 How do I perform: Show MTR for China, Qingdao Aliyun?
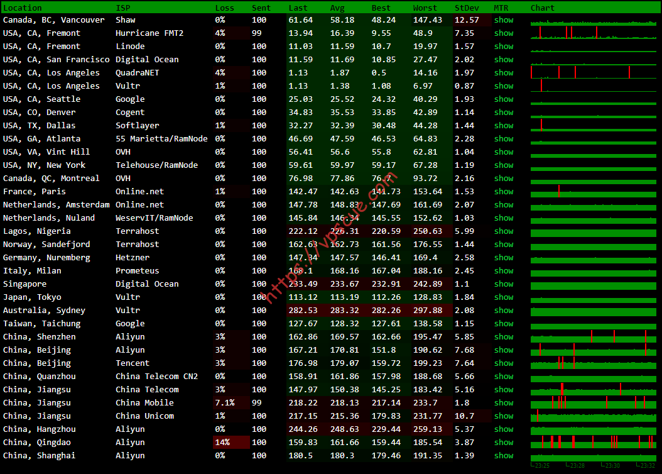click(504, 443)
